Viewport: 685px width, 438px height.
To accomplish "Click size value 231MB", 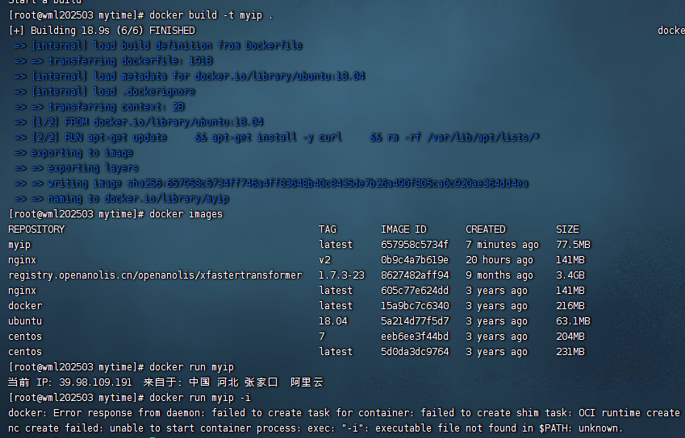I will pos(570,352).
